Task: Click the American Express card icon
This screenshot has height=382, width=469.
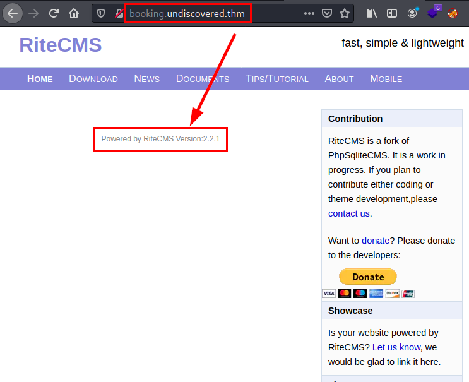Action: click(x=376, y=294)
